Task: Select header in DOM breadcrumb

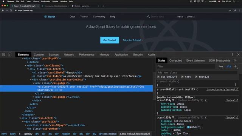Action: [65, 134]
